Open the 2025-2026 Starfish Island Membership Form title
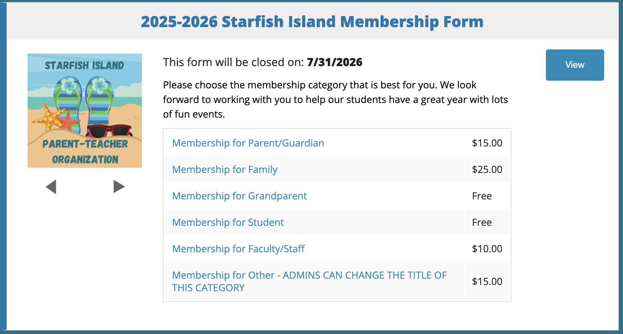Screen dimensions: 623x334 pos(312,22)
